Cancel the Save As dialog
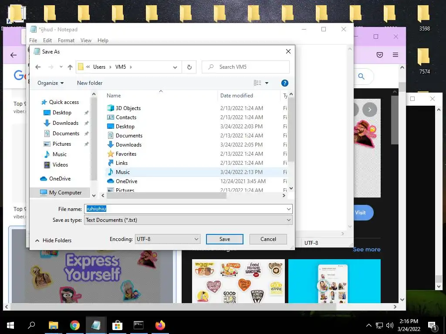 point(268,239)
